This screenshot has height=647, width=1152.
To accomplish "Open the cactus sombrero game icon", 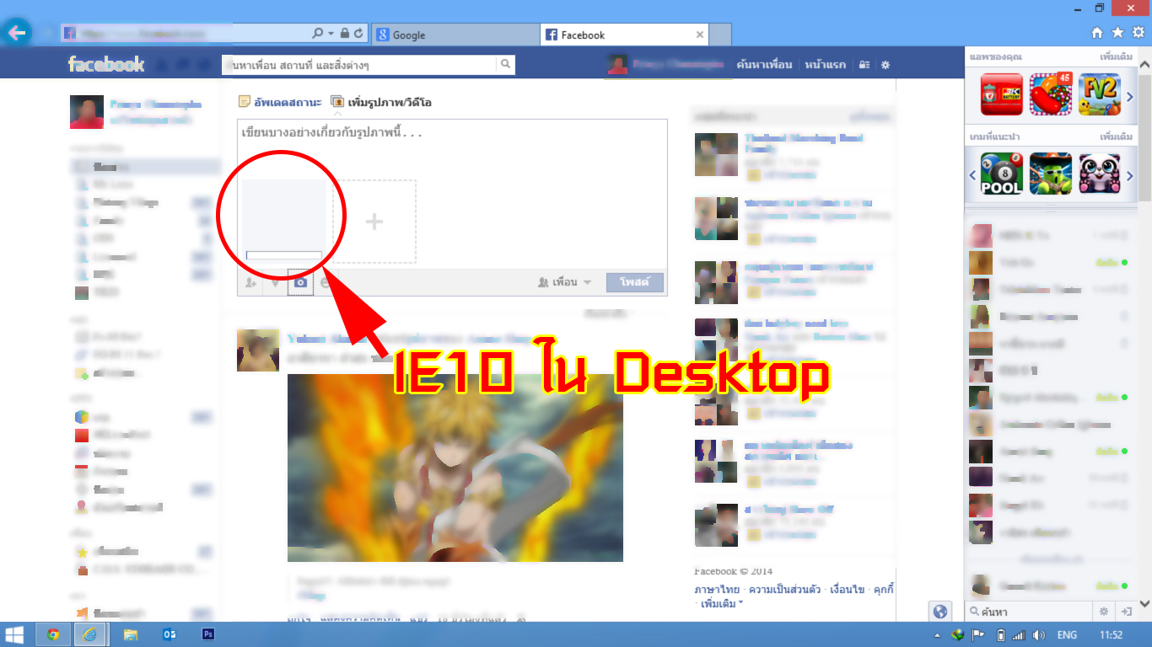I will [x=1051, y=174].
